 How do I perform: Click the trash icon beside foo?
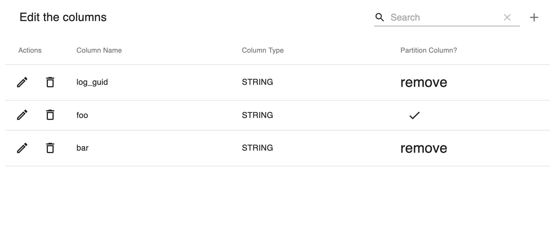[50, 115]
